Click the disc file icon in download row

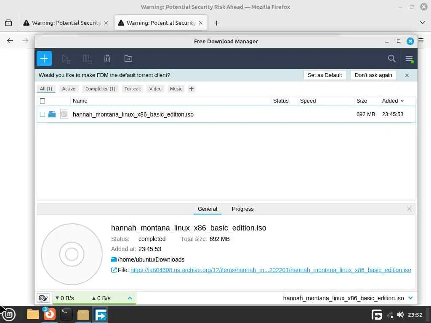[x=64, y=114]
